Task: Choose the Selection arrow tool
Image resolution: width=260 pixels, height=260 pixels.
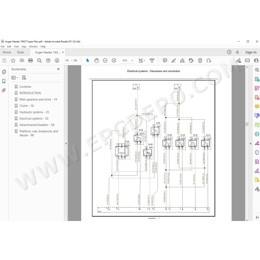Action: click(x=88, y=61)
